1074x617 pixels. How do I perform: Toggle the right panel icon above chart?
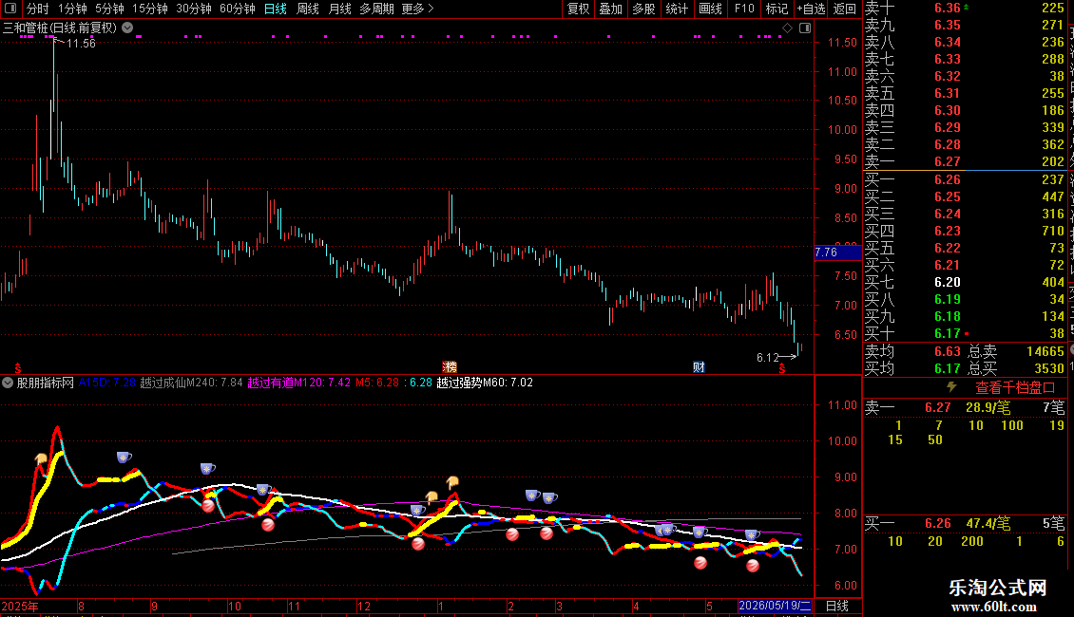tap(805, 28)
